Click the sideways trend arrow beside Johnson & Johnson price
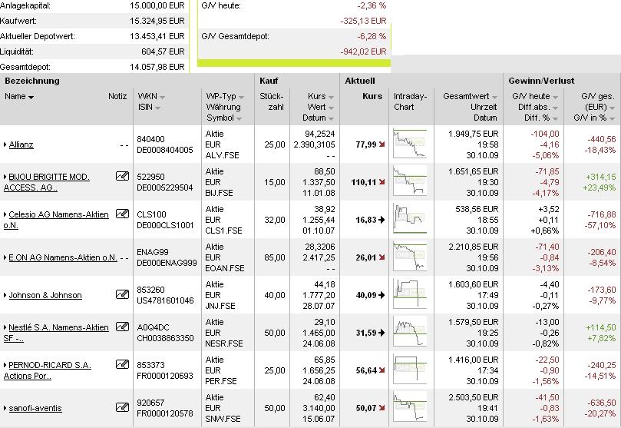Image resolution: width=621 pixels, height=428 pixels. [x=382, y=295]
